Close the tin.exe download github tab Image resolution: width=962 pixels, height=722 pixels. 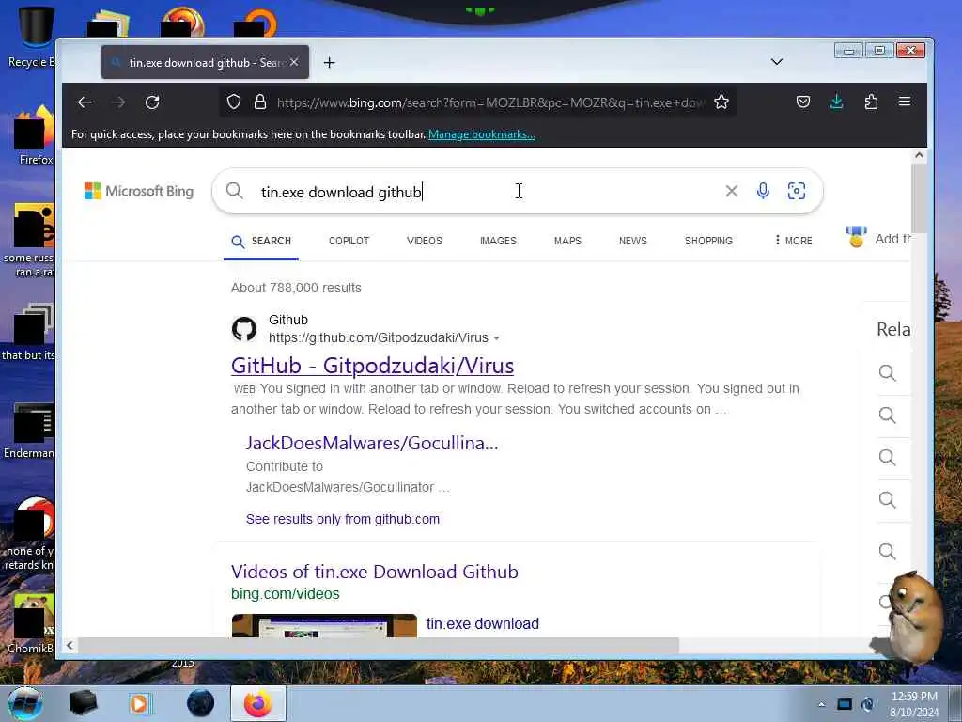294,62
